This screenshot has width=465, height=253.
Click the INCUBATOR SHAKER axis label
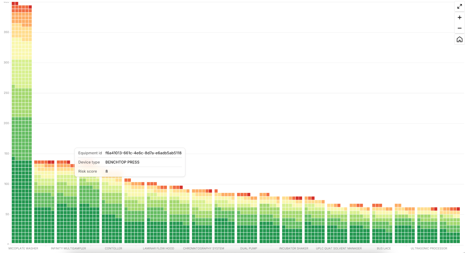pyautogui.click(x=294, y=248)
